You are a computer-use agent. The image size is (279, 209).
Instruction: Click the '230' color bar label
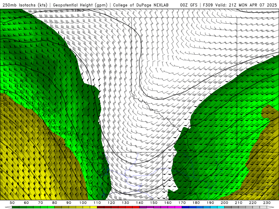pos(267,203)
